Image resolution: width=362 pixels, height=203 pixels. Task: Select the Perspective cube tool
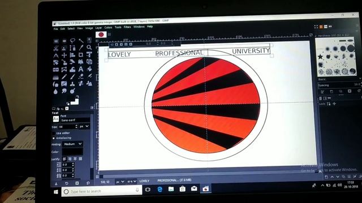[89, 61]
